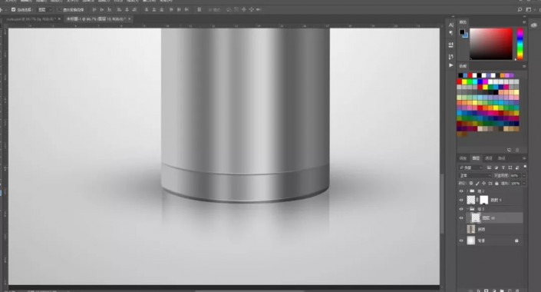Hide the Background layer with its eye icon
The image size is (541, 292).
point(461,241)
